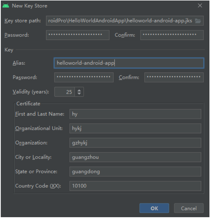The image size is (211, 219).
Task: Select the City or Locality field
Action: click(x=135, y=157)
